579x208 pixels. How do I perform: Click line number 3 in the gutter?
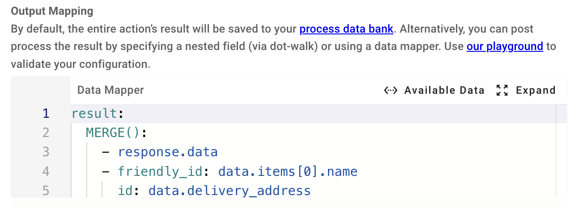pyautogui.click(x=46, y=152)
